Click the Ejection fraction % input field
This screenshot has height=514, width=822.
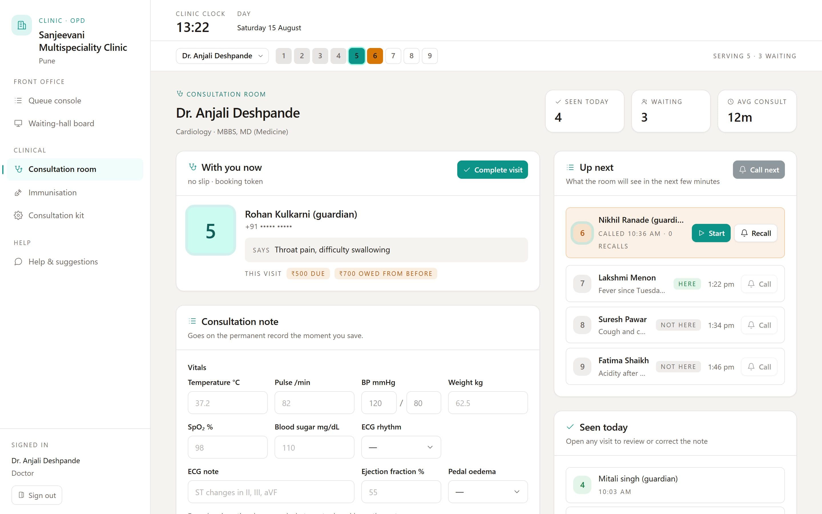(x=401, y=492)
